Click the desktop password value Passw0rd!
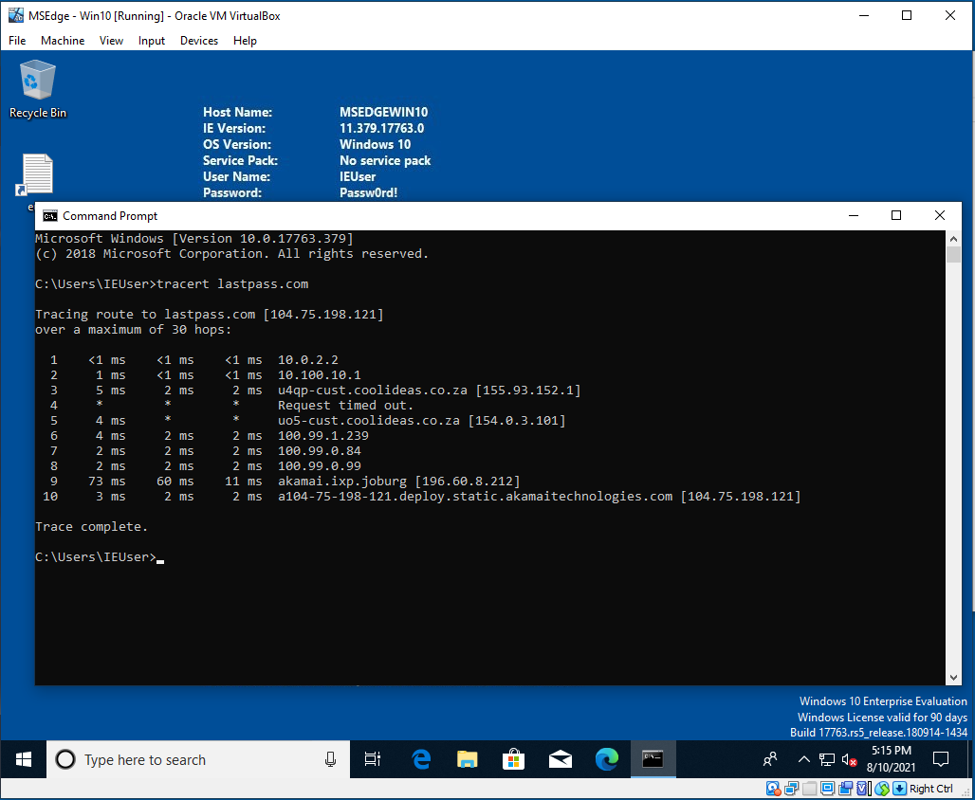The height and width of the screenshot is (800, 975). 368,192
